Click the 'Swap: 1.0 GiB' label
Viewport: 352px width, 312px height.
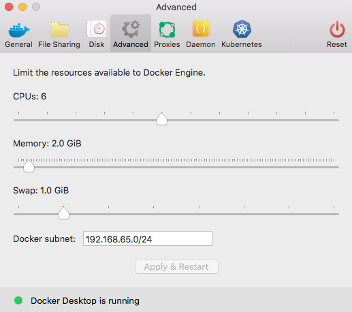[41, 190]
